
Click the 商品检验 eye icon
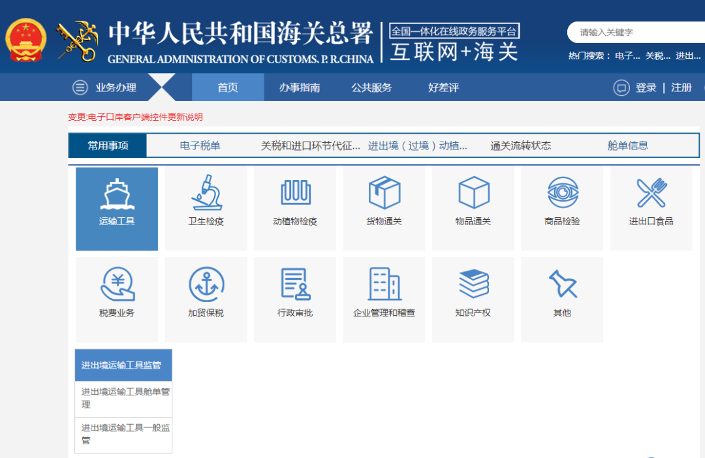(x=562, y=192)
